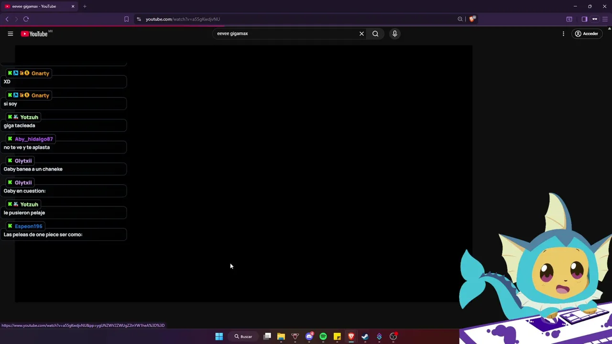Screen dimensions: 612x344
Task: Open a new browser tab
Action: [x=85, y=6]
